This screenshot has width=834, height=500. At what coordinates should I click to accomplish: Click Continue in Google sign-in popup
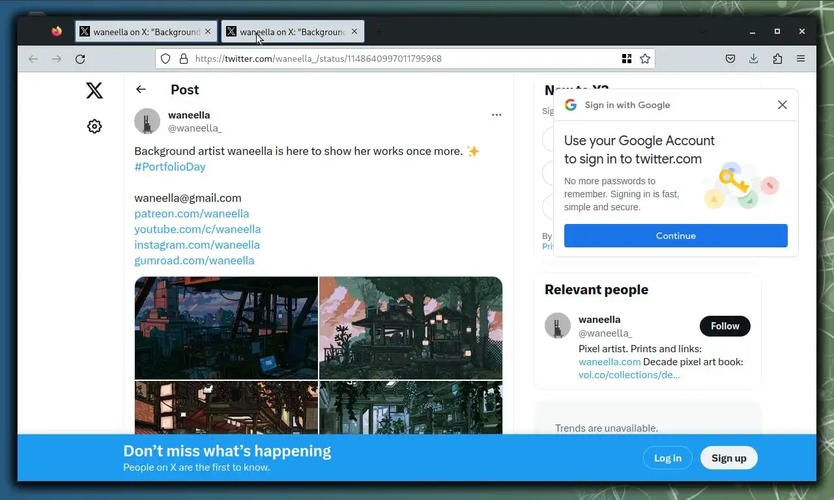(676, 236)
